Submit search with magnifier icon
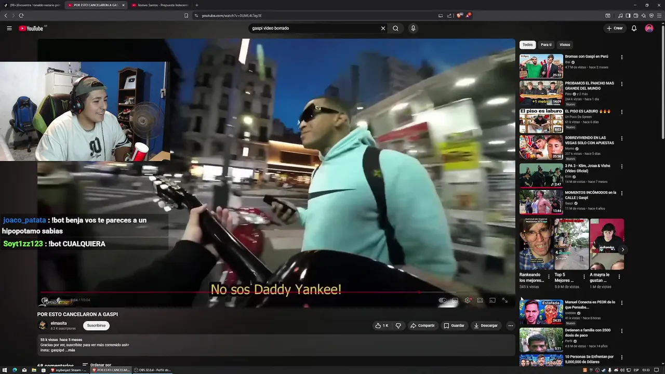The height and width of the screenshot is (374, 665). click(395, 28)
